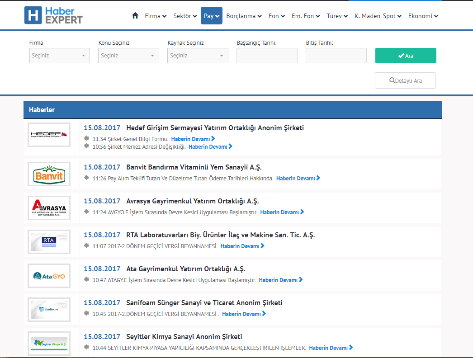Click Avrasya Gayrimenkul Yatırım Ortaklığı headline

coord(193,201)
